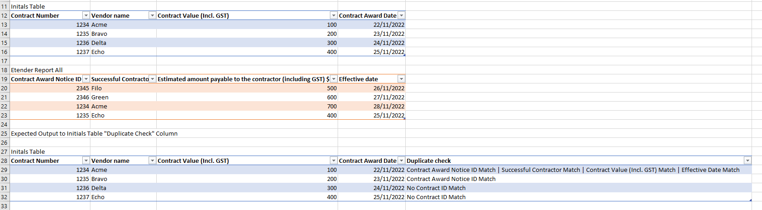Select entire row 33 via row header
Image resolution: width=762 pixels, height=210 pixels.
5,206
